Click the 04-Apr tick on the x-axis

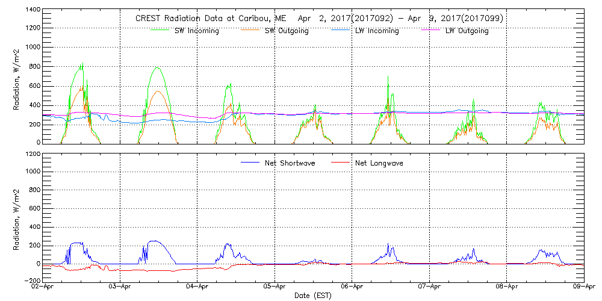point(197,287)
